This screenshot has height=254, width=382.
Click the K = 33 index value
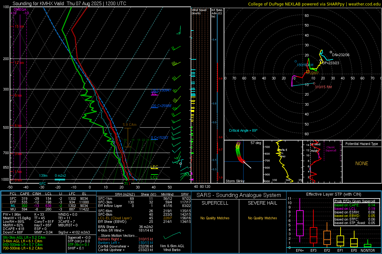tap(39, 214)
